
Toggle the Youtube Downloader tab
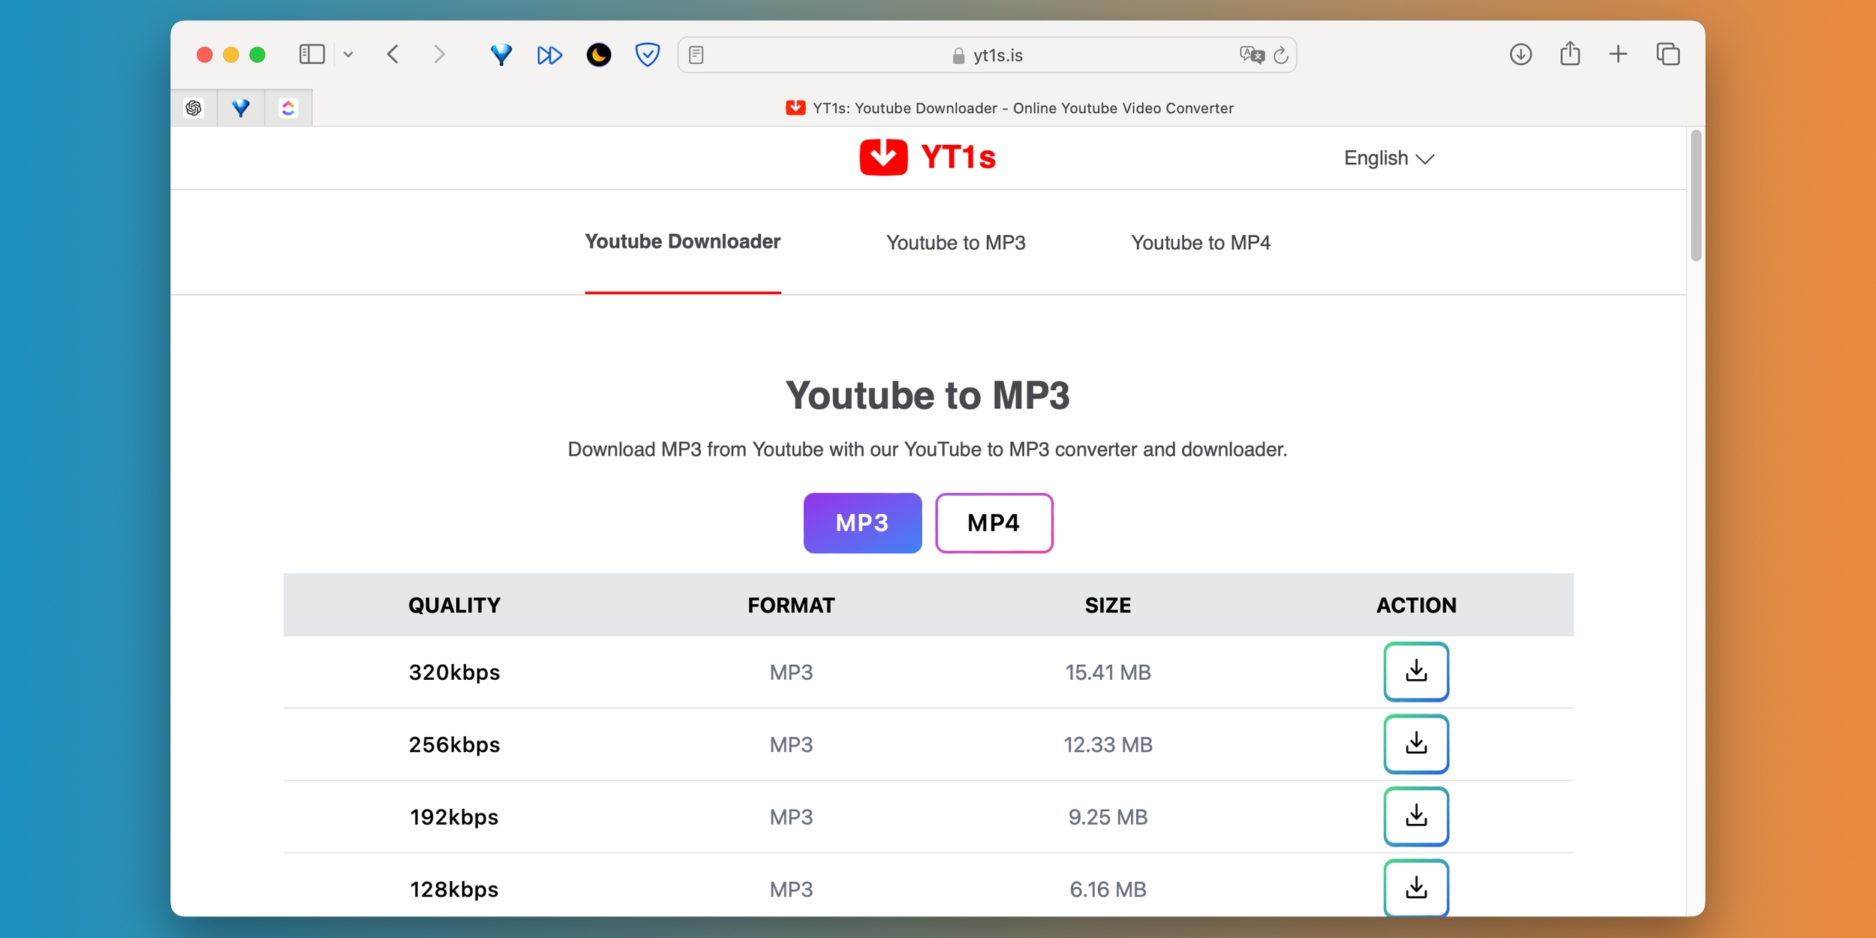(x=682, y=240)
